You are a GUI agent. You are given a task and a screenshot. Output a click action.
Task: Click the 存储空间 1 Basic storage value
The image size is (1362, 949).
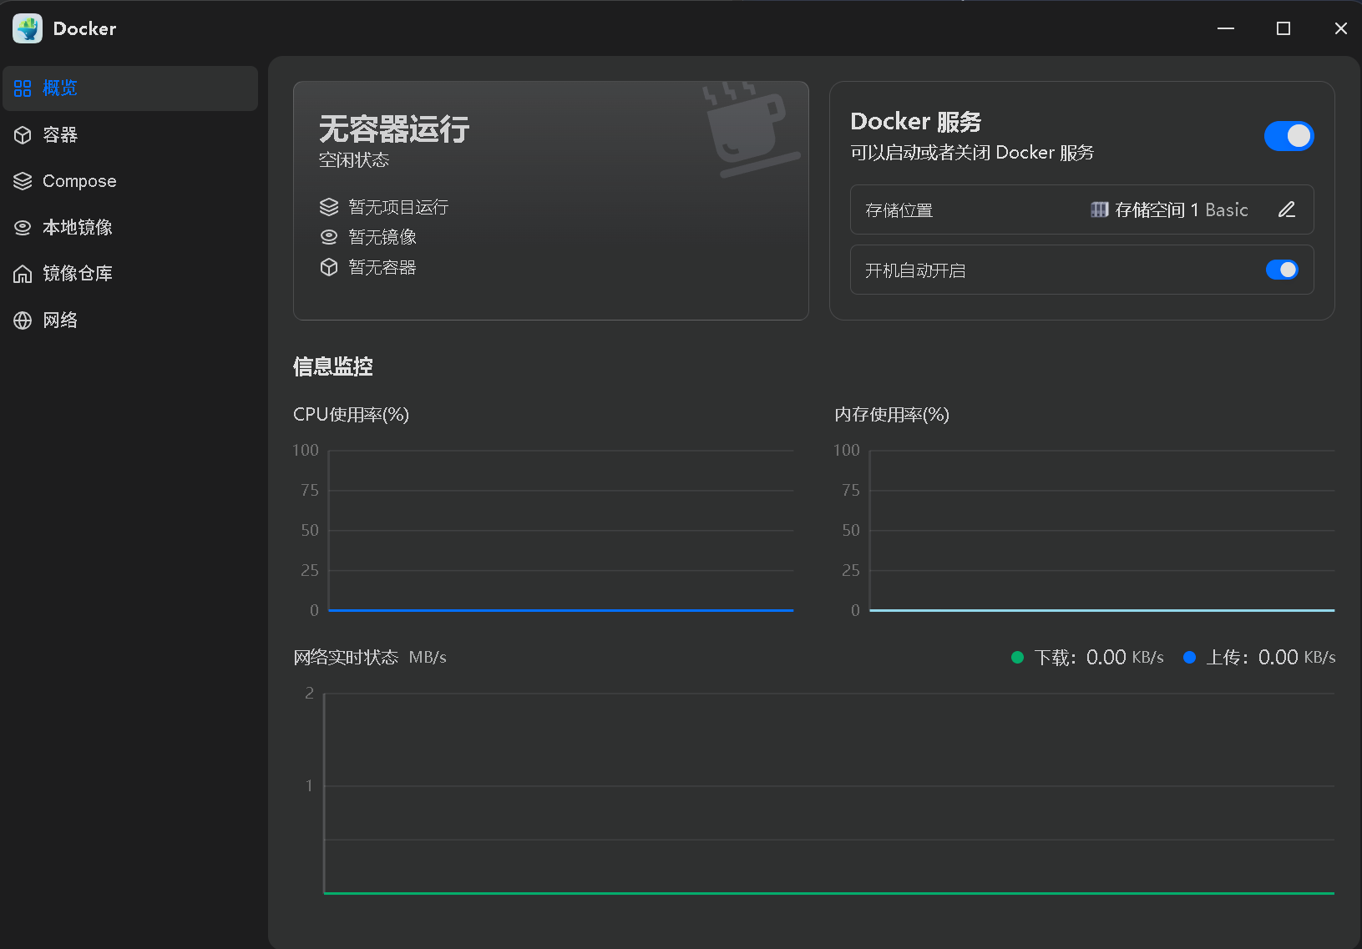click(x=1182, y=209)
